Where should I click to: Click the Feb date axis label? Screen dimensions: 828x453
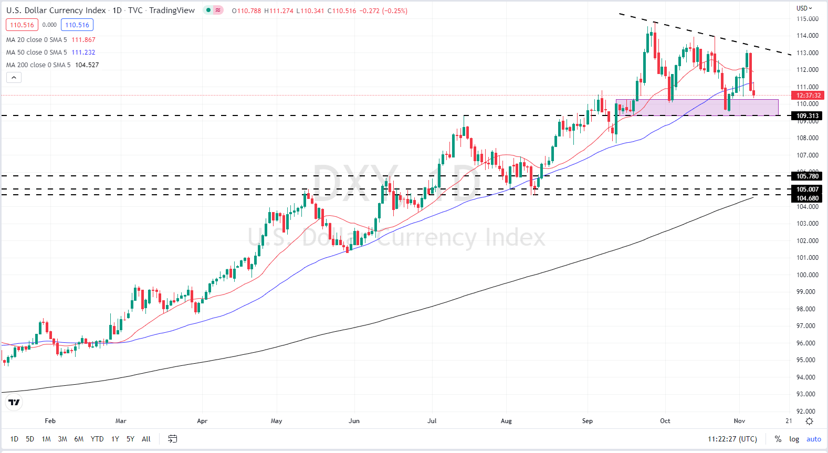click(50, 421)
